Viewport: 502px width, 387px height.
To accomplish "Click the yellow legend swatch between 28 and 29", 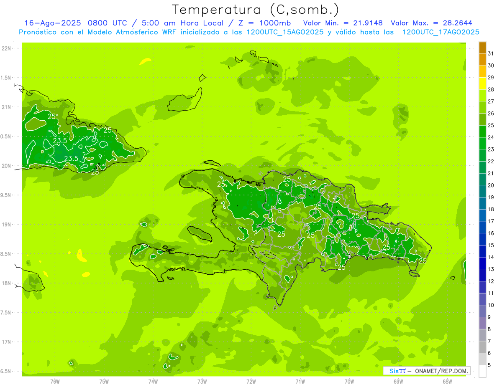I will 482,83.
